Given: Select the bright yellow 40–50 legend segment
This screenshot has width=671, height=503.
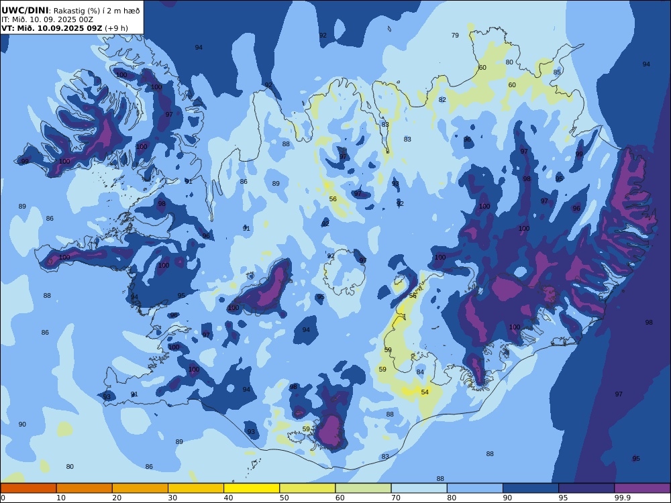Looking at the screenshot, I should click(x=252, y=488).
